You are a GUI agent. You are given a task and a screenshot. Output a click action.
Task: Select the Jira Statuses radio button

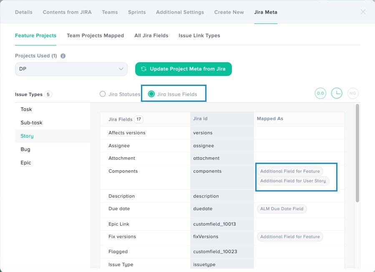point(103,94)
